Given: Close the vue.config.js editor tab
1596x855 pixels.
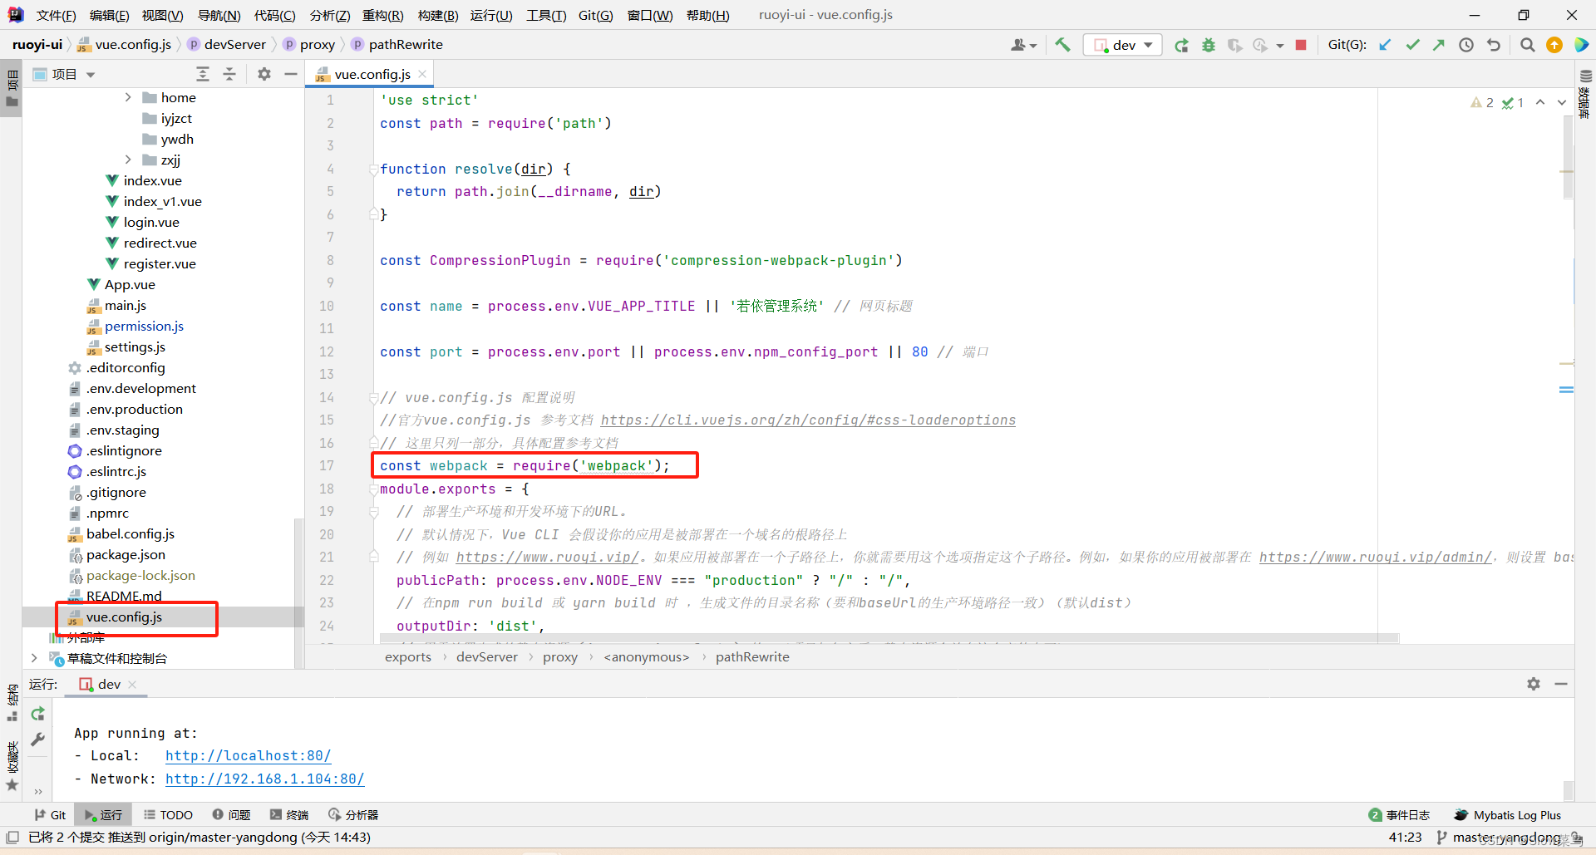Looking at the screenshot, I should pyautogui.click(x=422, y=74).
